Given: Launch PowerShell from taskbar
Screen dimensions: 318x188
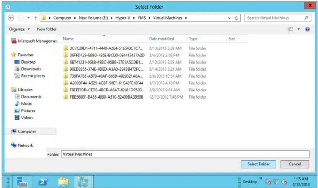Looking at the screenshot, I should (43, 181).
